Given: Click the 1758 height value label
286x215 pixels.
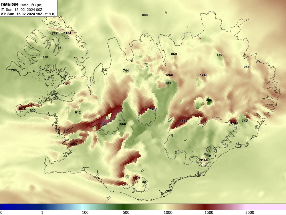Looking at the screenshot, I should click(x=154, y=109).
